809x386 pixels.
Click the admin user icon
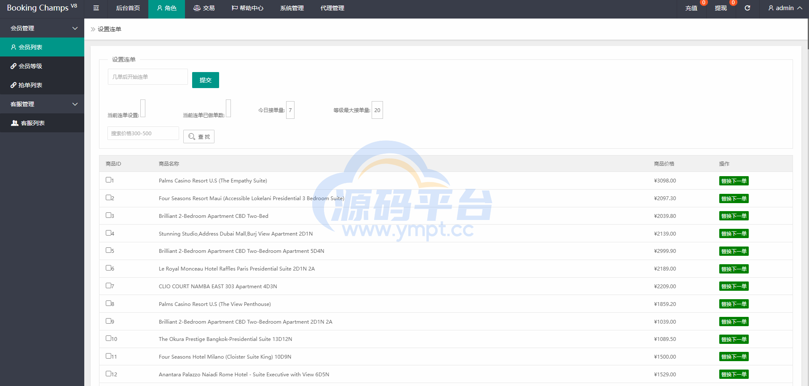tap(771, 8)
